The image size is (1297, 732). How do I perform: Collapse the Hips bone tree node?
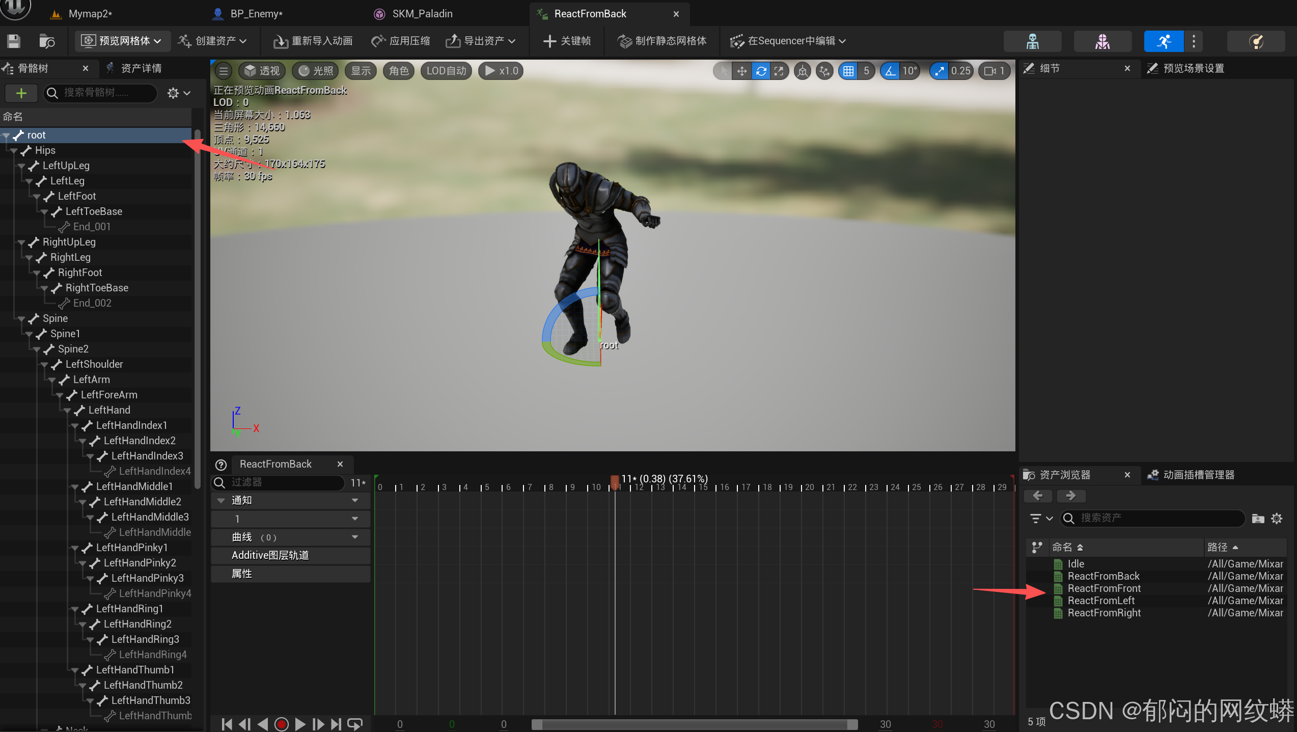[x=14, y=151]
